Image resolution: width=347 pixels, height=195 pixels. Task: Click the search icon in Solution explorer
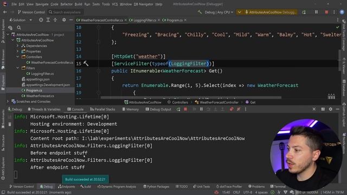point(19,28)
